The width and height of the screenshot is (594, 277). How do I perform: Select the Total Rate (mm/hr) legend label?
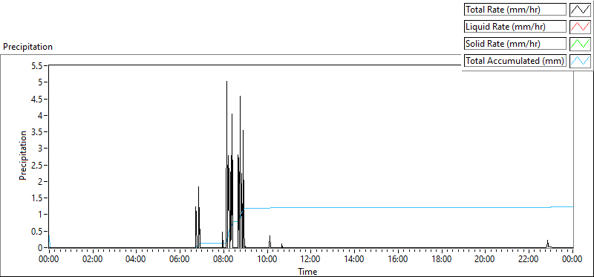pos(515,10)
